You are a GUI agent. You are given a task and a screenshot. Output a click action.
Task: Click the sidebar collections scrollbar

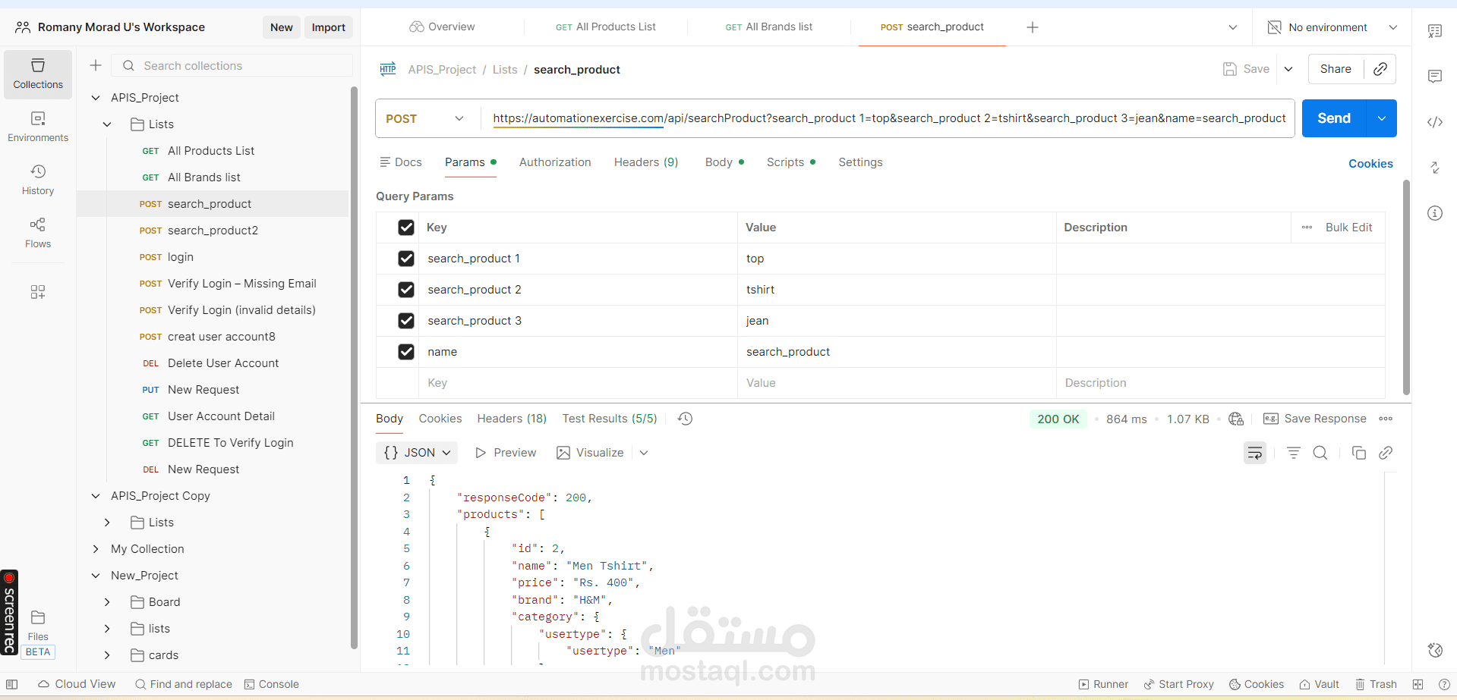[x=354, y=367]
